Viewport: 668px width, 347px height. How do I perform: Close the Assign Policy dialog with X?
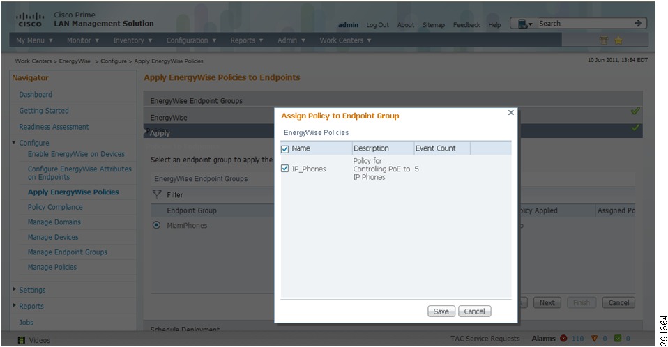(x=511, y=112)
